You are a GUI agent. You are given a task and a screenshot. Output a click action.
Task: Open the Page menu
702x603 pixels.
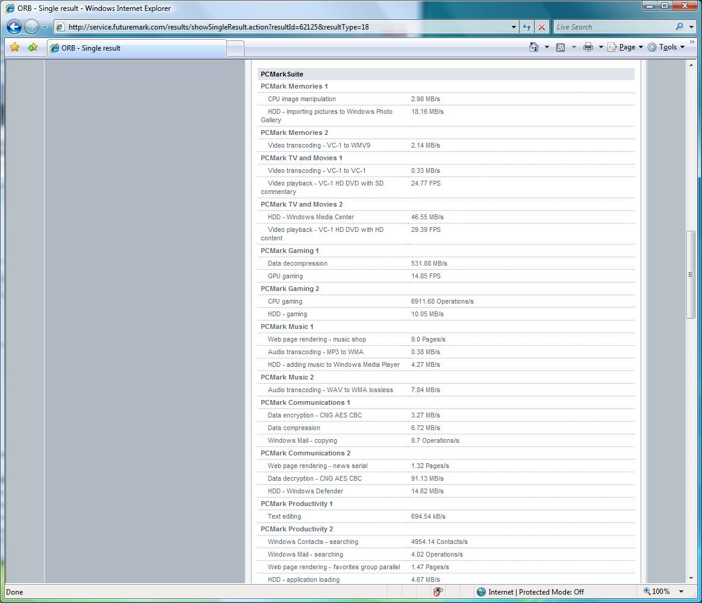click(626, 47)
